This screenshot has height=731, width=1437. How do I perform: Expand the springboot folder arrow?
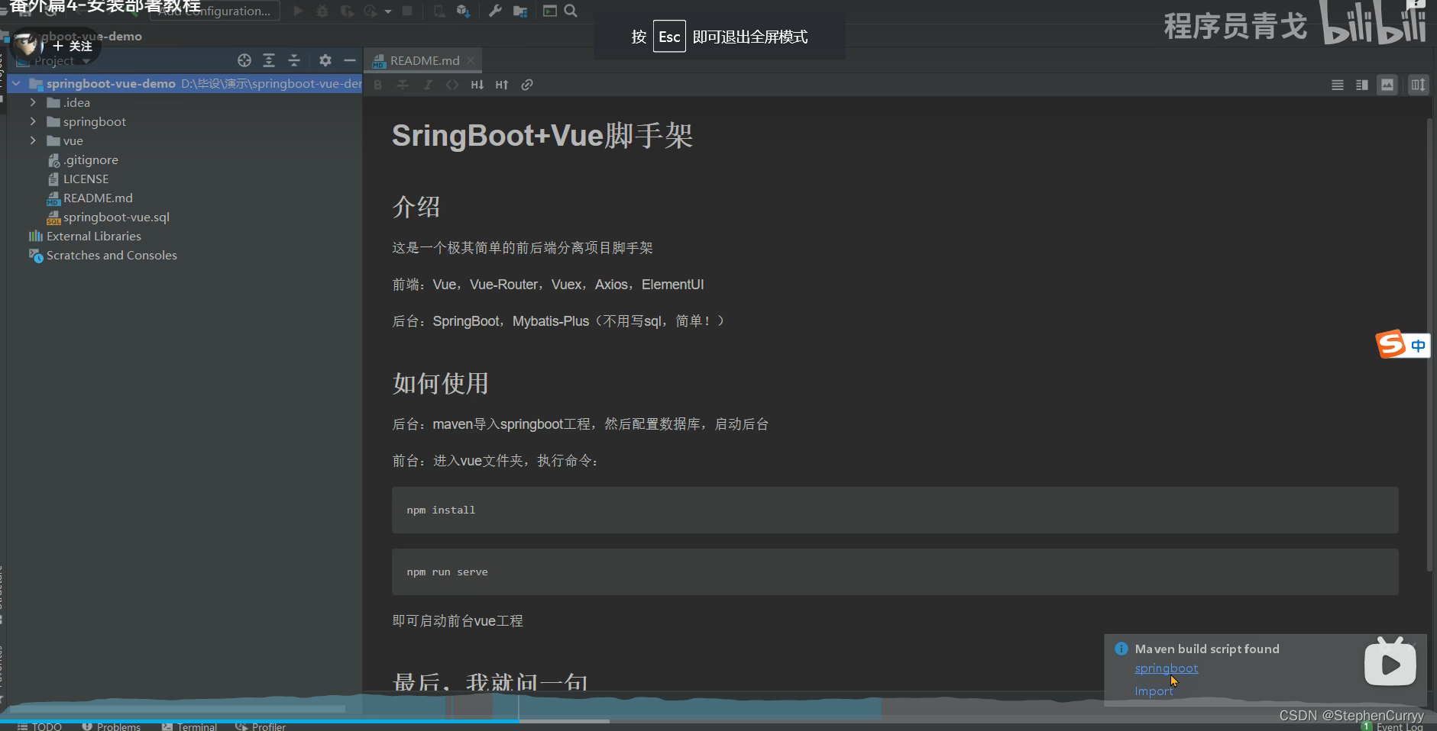pos(33,121)
